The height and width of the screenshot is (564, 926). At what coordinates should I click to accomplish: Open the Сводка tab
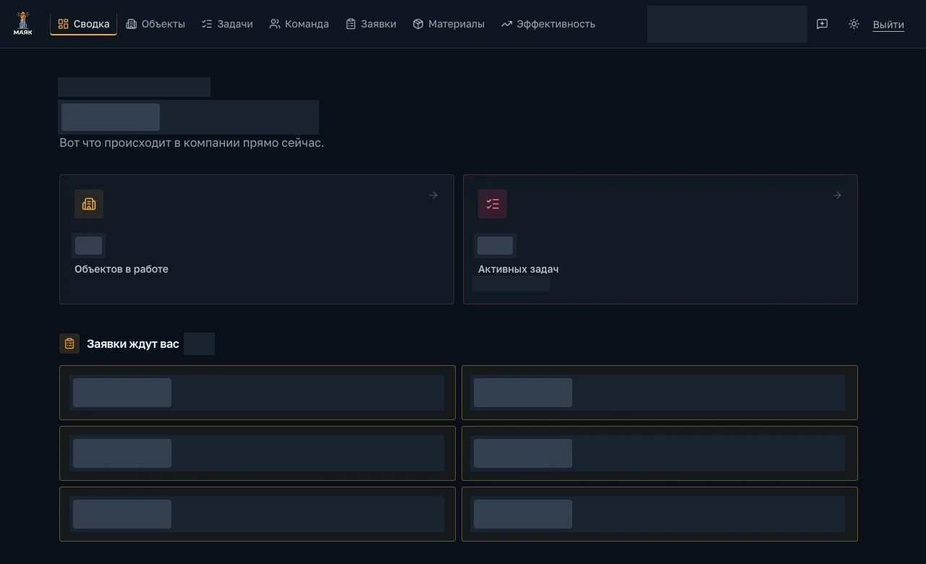click(x=83, y=24)
